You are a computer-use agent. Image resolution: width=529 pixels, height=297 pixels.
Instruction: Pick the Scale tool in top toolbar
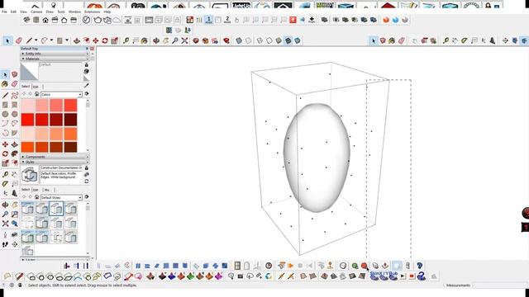point(114,40)
